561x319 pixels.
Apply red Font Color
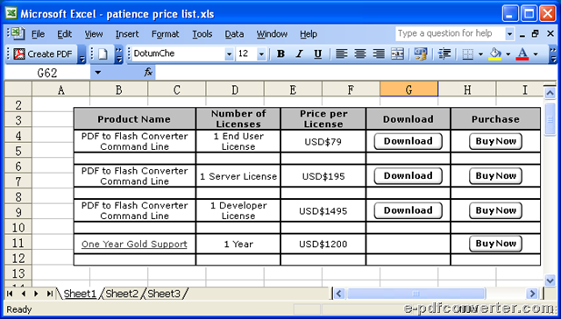pyautogui.click(x=522, y=54)
